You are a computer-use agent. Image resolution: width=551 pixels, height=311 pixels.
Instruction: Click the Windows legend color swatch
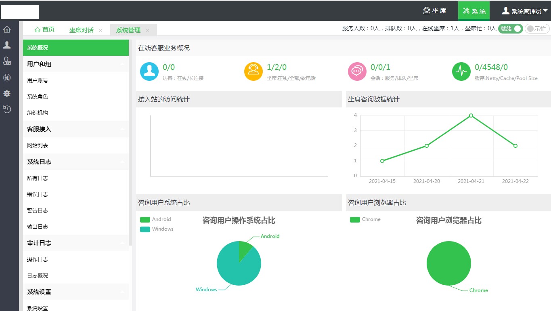(145, 229)
